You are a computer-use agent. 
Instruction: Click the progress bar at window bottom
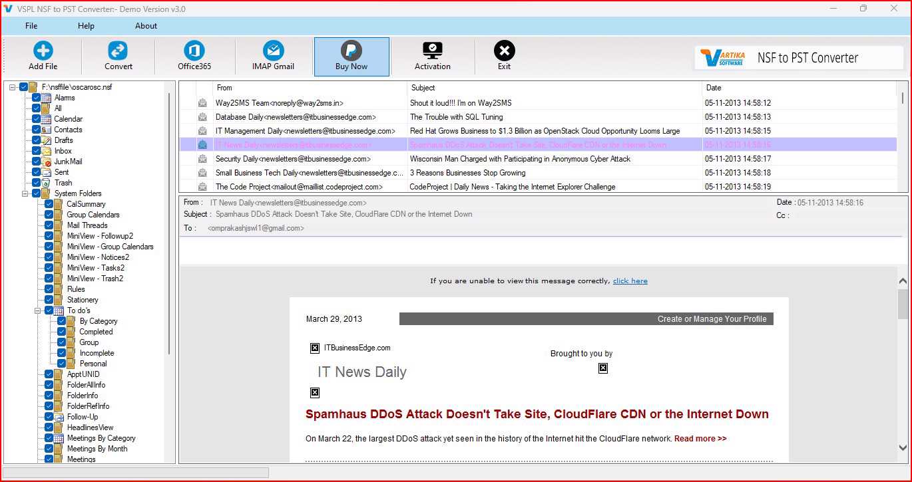point(136,473)
